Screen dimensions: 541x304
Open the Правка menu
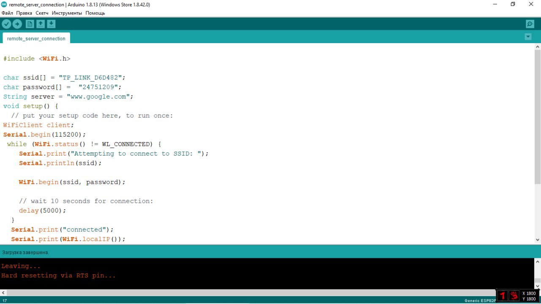tap(24, 13)
